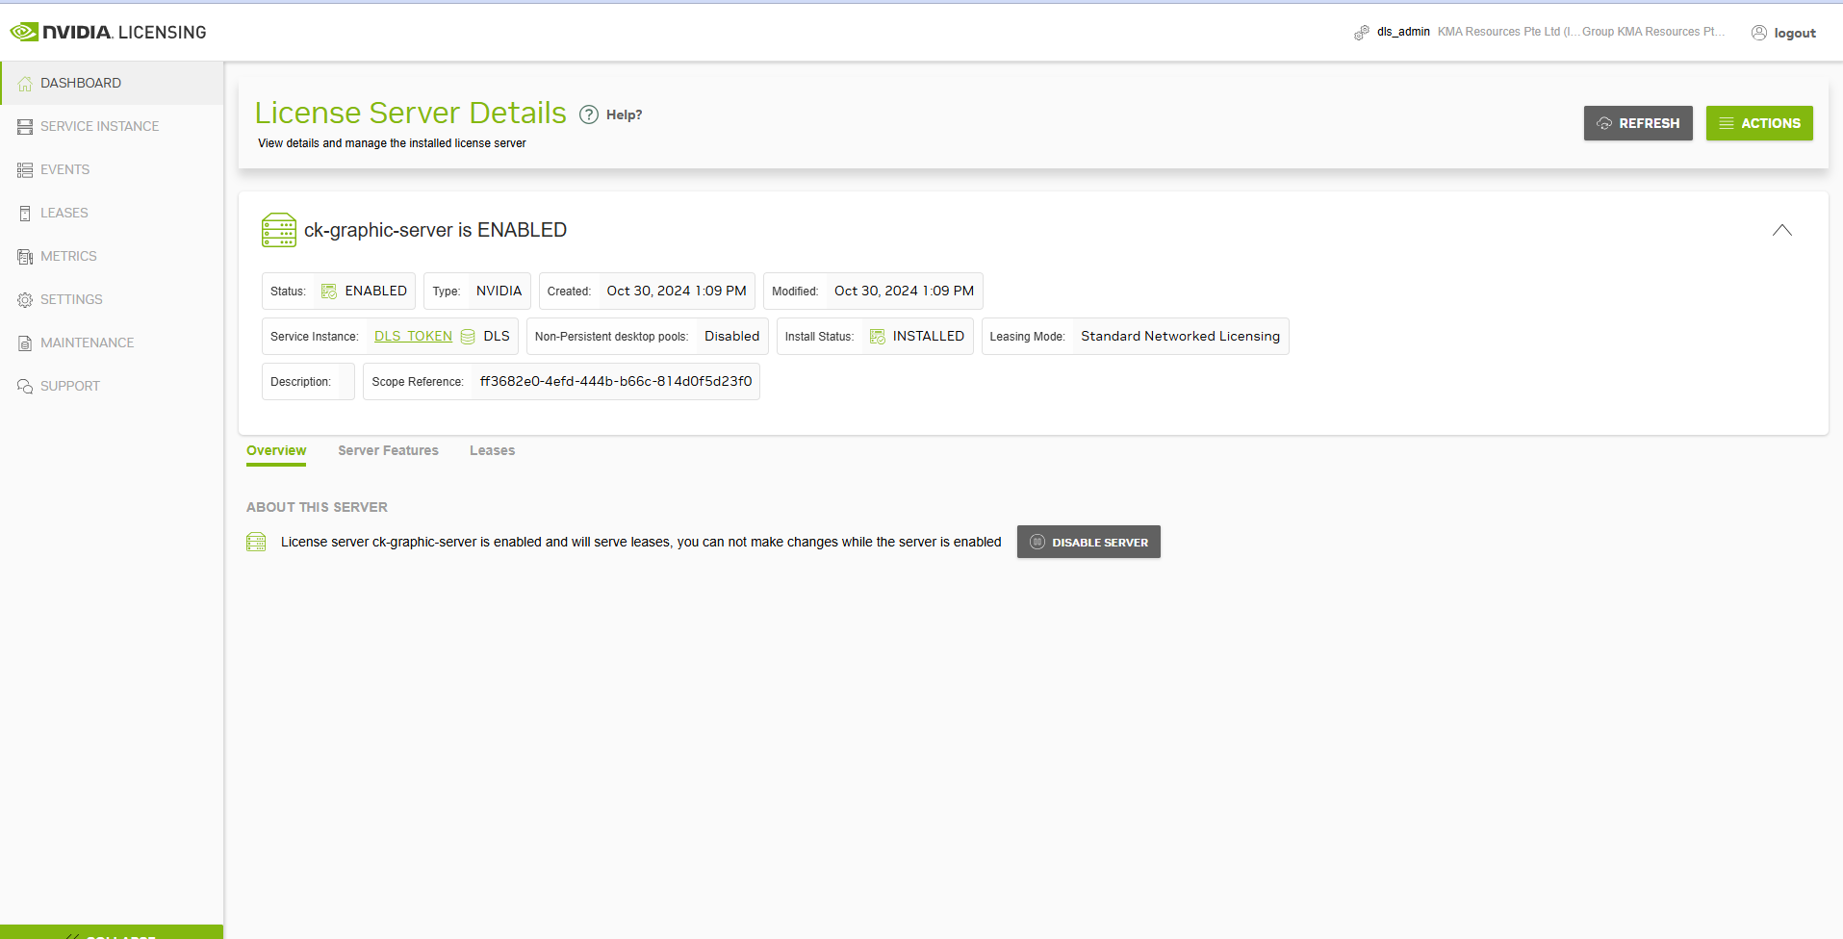Click the logout link
The image size is (1843, 939).
click(1795, 33)
